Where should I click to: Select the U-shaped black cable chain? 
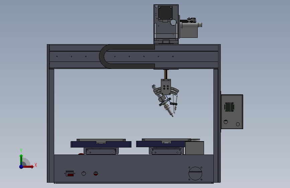(127, 57)
